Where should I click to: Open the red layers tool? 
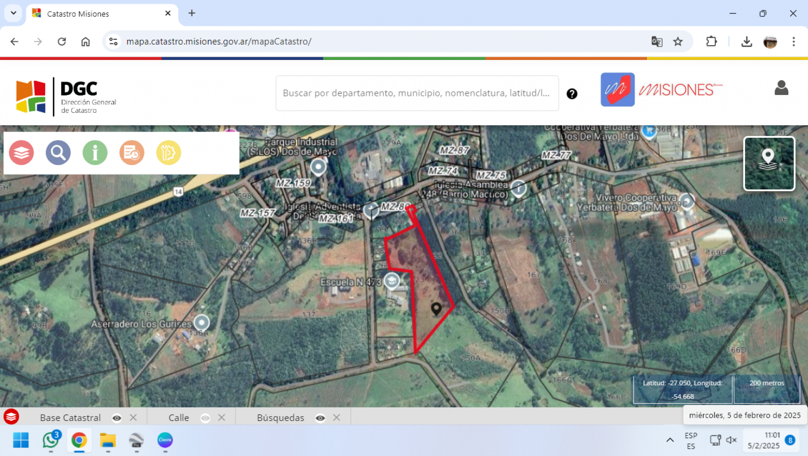pyautogui.click(x=21, y=153)
